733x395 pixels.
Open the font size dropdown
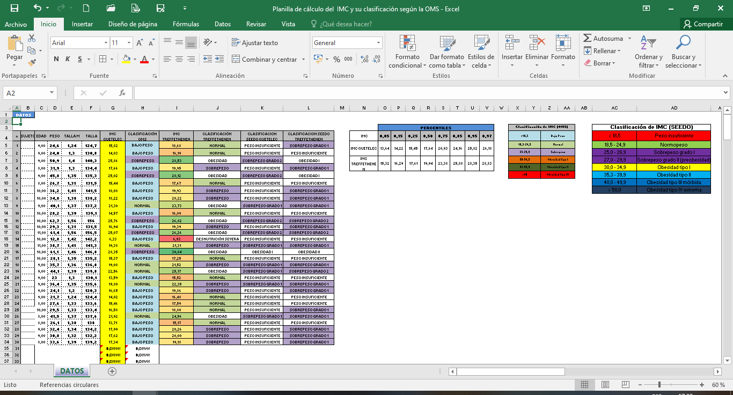[129, 42]
